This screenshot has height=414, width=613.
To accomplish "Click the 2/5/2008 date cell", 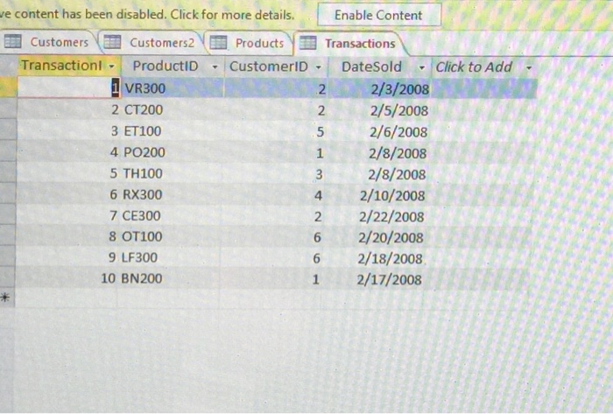I will [x=377, y=111].
